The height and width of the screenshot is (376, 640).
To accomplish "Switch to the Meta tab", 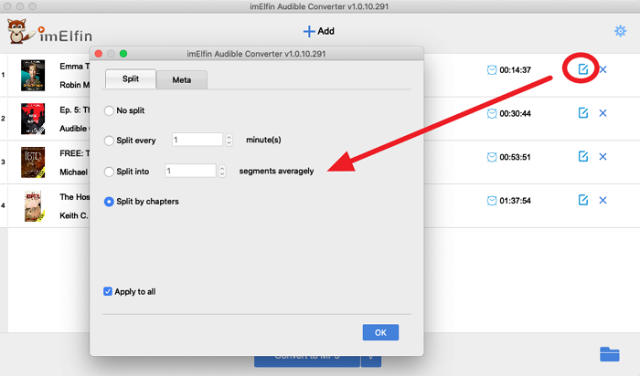I will pos(182,79).
